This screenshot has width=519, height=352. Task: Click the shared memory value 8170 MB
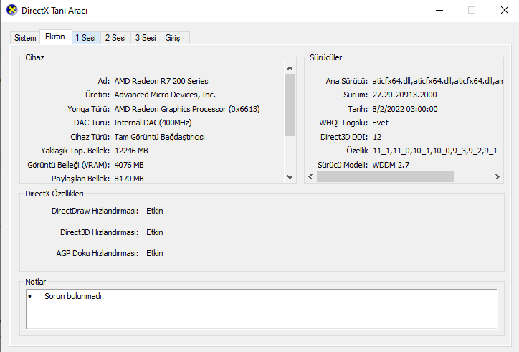[x=129, y=179]
